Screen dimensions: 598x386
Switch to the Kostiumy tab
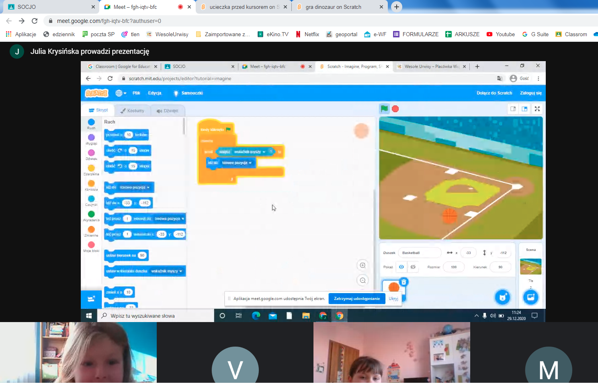pyautogui.click(x=132, y=111)
